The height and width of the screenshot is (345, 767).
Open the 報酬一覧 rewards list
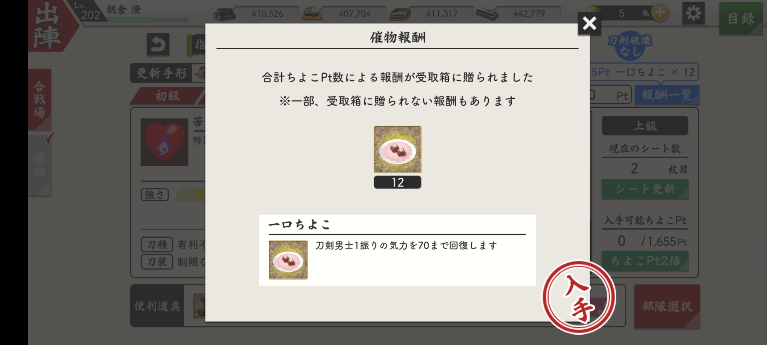pos(667,95)
